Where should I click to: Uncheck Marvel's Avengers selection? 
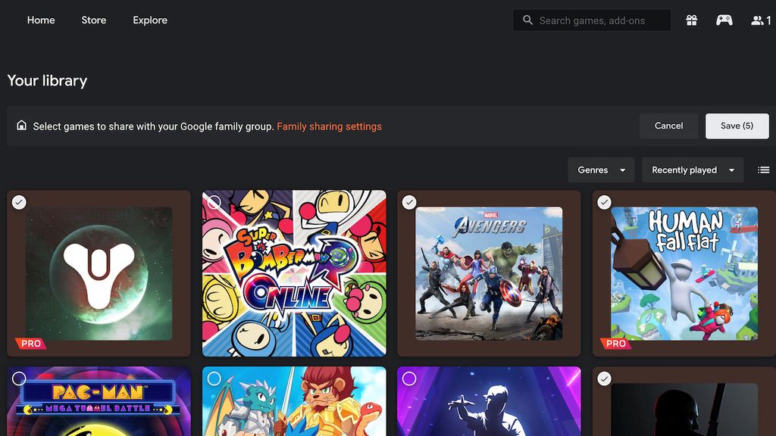pos(409,202)
